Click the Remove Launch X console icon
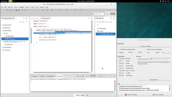Image resolution: width=172 pixels, height=97 pixels. 80,76
